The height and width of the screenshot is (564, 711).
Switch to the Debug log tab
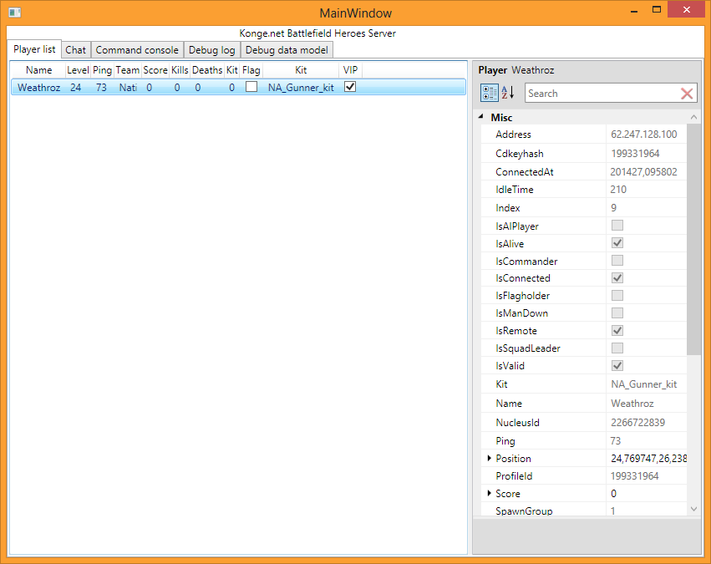coord(211,50)
